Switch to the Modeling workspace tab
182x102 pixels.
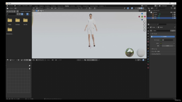pyautogui.click(x=42, y=6)
